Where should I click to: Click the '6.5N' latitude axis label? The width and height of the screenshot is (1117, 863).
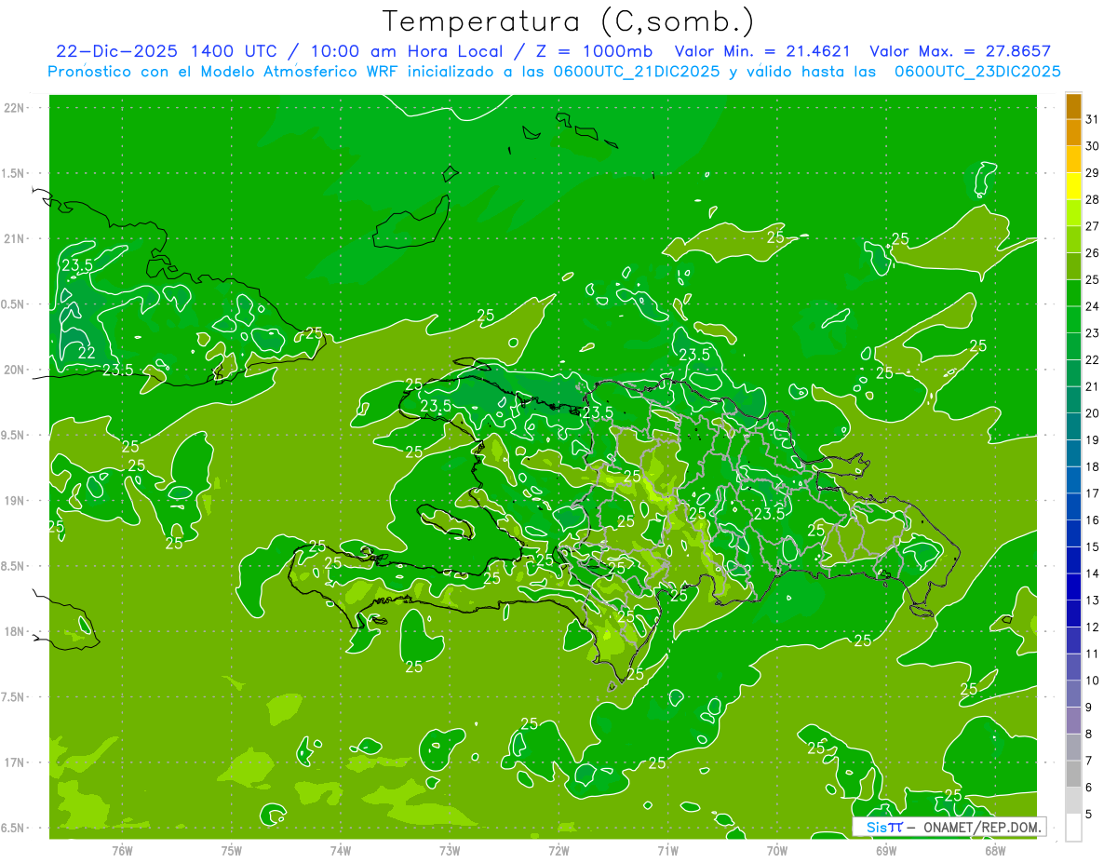pyautogui.click(x=15, y=828)
